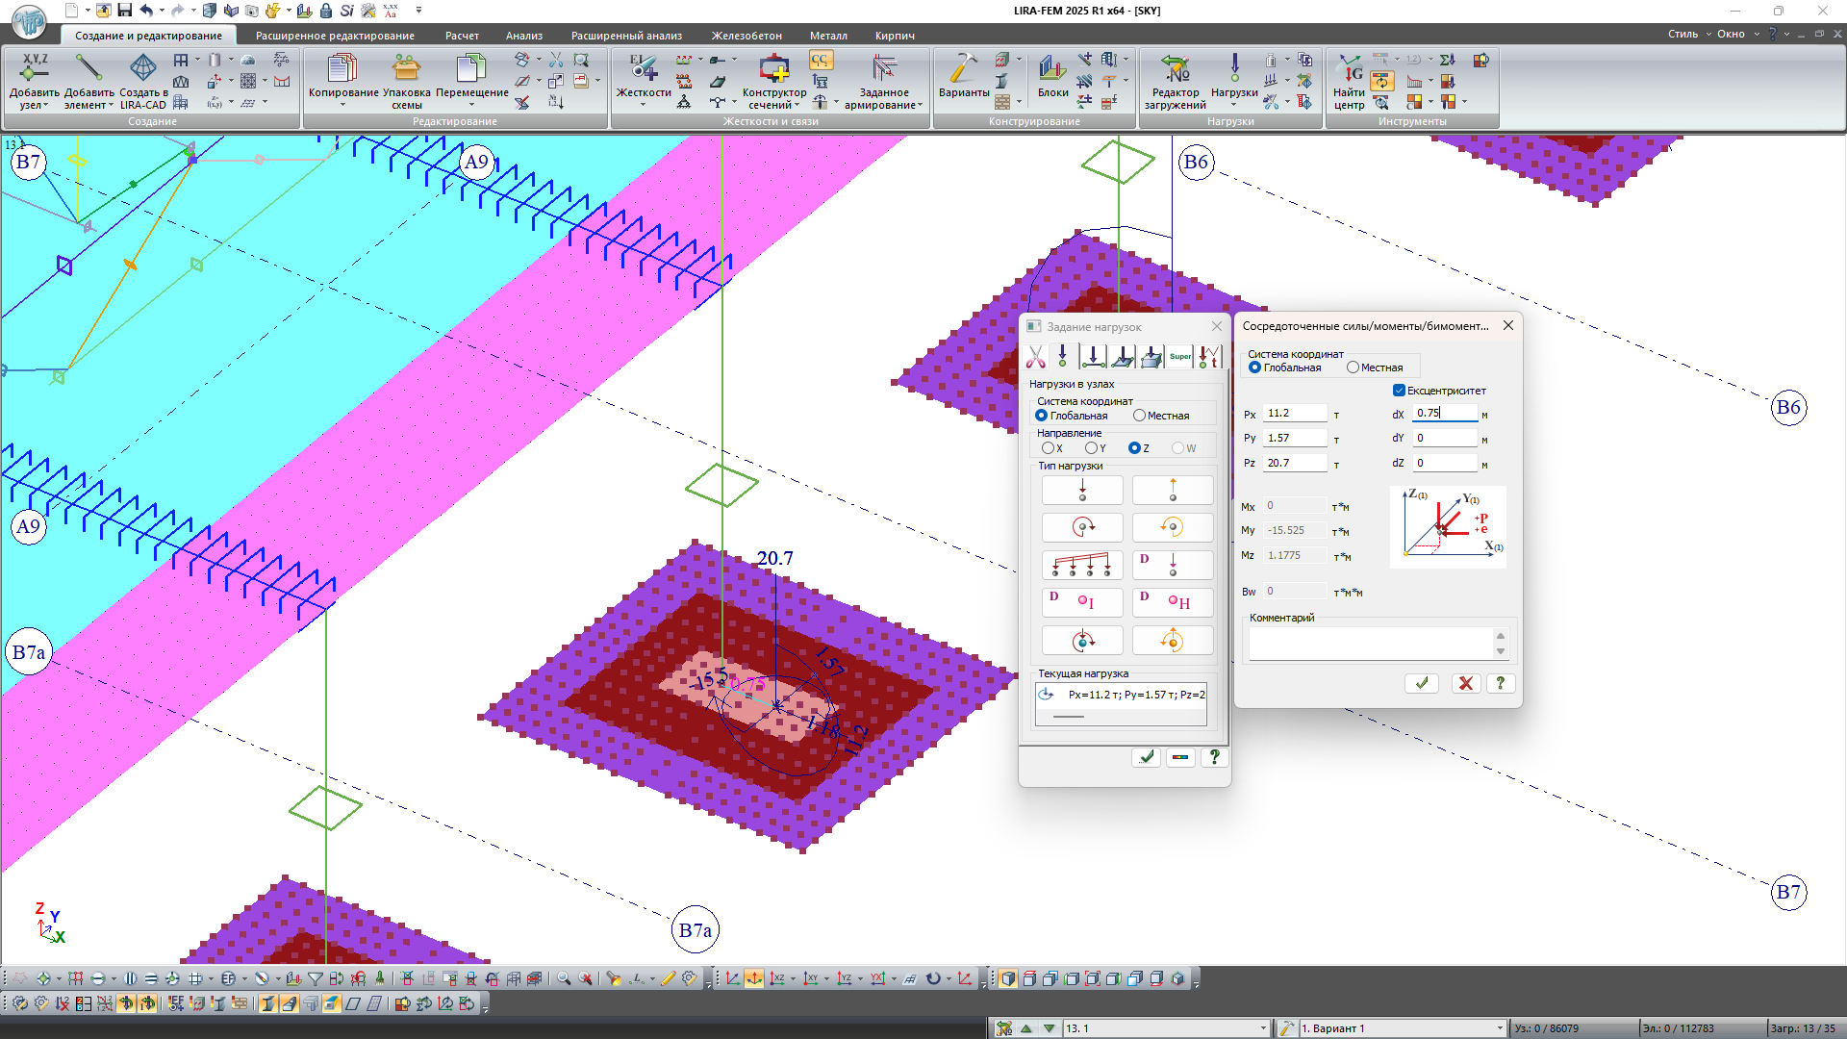Select the Блоки icon in ribbon

coord(1052,69)
